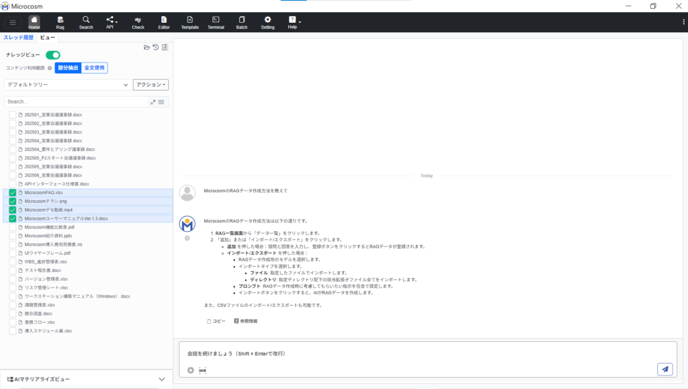Check the WBS_進捗管理表.xlsx checkbox

pyautogui.click(x=12, y=262)
